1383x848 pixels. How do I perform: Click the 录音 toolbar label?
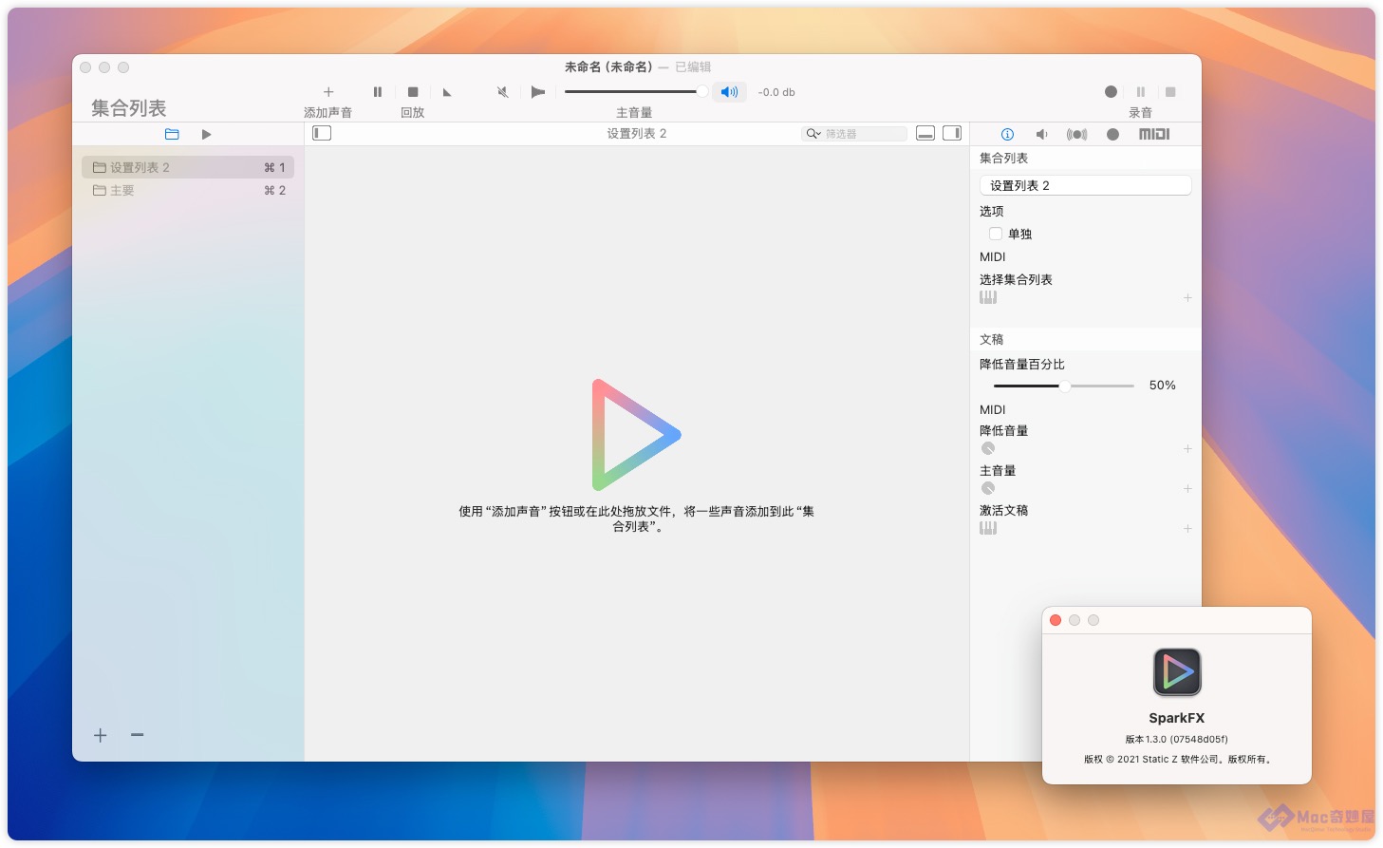pos(1140,112)
